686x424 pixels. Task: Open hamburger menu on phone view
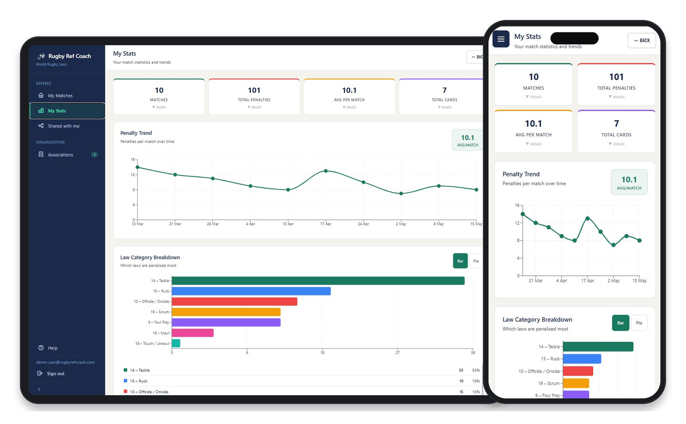[501, 39]
